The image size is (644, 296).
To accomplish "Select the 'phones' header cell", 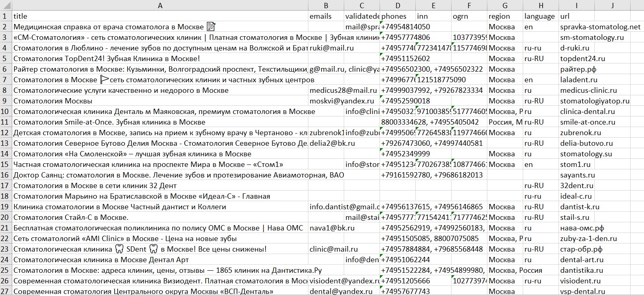I will [397, 16].
